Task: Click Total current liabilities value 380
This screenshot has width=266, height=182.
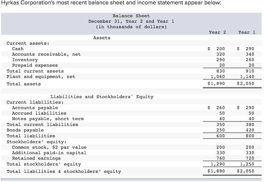Action: click(x=250, y=125)
